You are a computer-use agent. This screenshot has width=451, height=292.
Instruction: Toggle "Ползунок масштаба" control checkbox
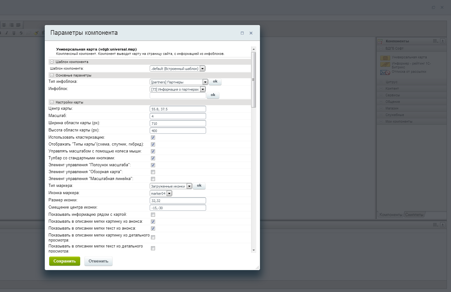(153, 165)
